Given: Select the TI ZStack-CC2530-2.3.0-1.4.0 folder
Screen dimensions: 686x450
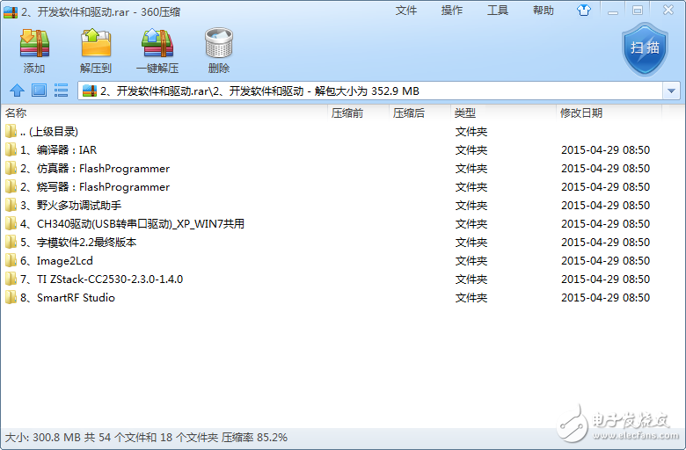Looking at the screenshot, I should tap(109, 279).
